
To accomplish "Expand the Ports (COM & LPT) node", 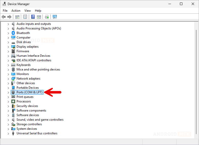I will coord(8,92).
